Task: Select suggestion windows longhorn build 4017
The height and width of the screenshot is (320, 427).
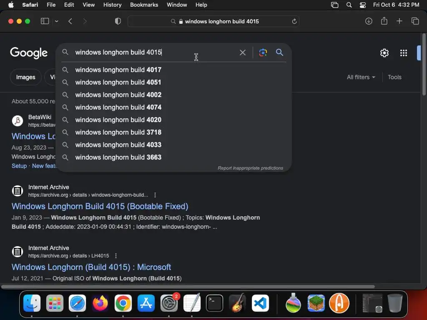Action: (x=174, y=70)
